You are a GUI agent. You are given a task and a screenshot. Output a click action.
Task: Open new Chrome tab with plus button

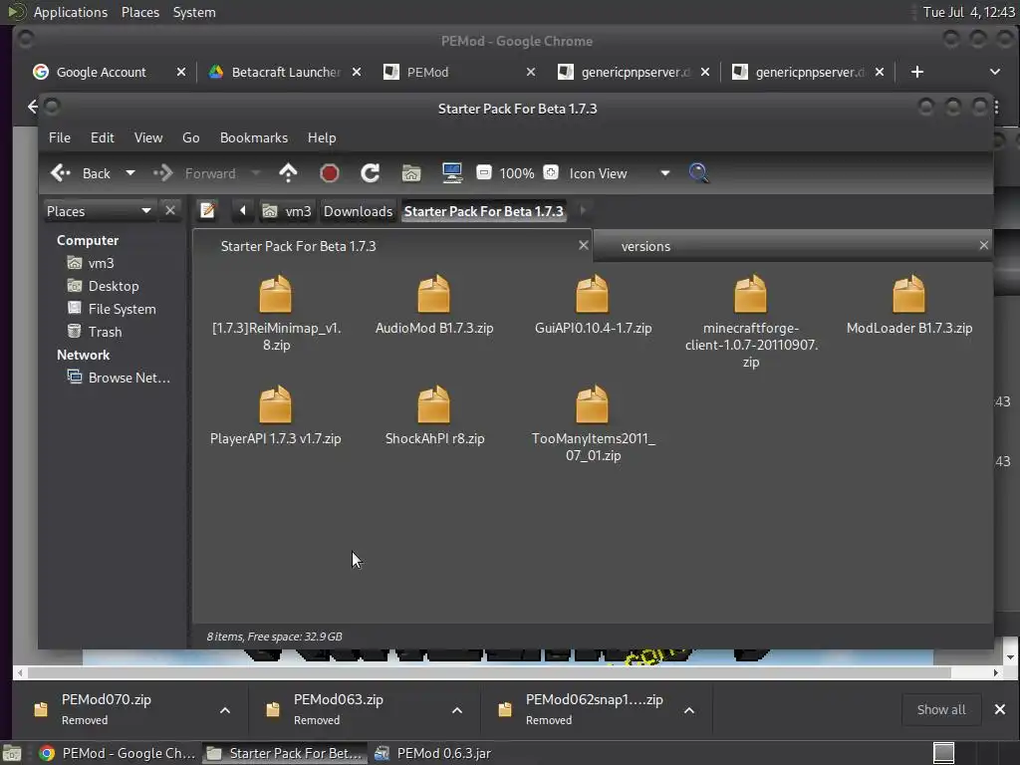916,72
